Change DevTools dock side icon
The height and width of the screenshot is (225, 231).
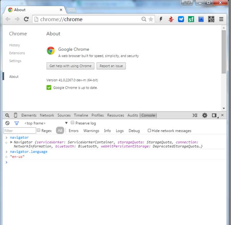tap(214, 115)
